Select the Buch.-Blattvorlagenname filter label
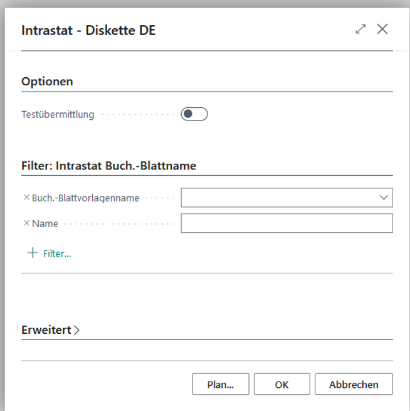 tap(85, 198)
